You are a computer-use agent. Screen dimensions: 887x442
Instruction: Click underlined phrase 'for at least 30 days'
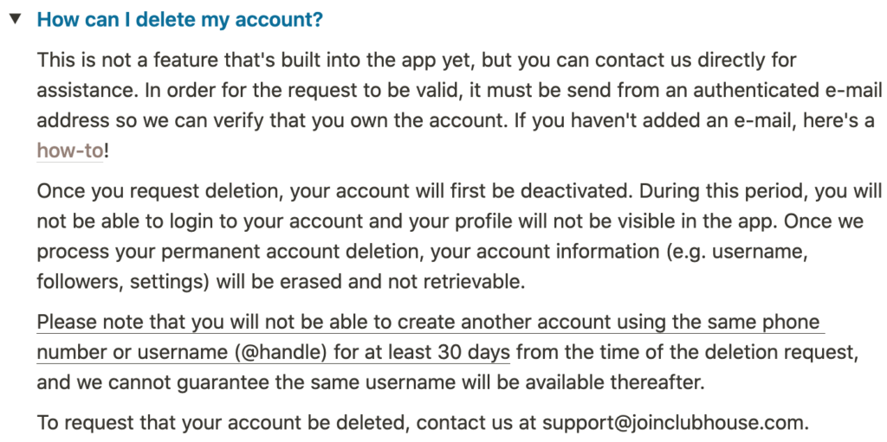422,353
